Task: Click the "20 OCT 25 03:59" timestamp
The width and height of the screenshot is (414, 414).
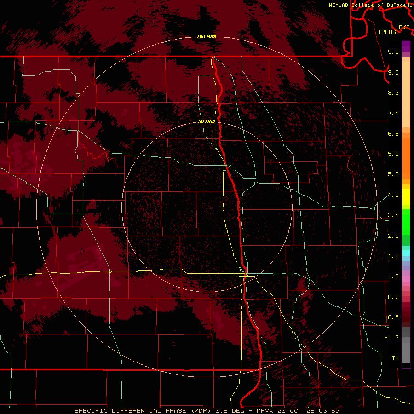Action: 308,411
